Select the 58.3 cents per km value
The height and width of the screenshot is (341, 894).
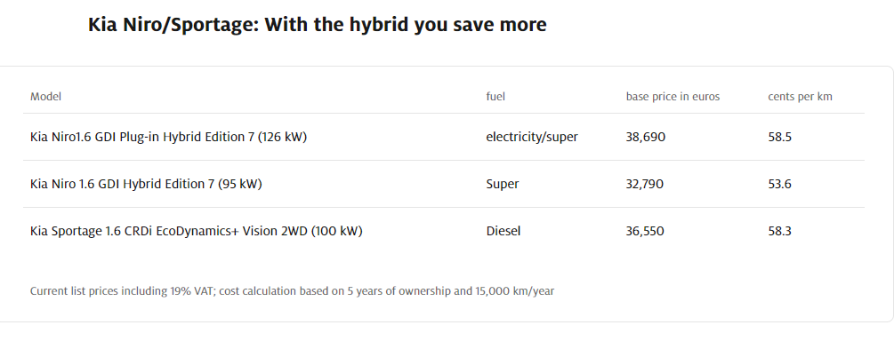click(779, 231)
